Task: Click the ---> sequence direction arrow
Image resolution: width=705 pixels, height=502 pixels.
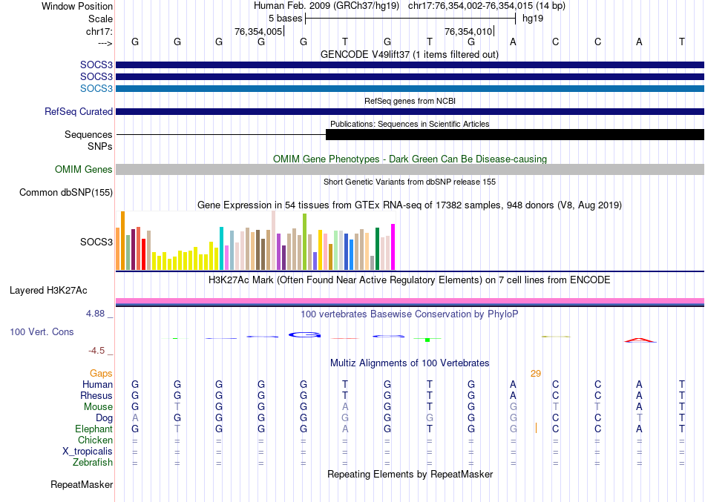Action: (x=105, y=43)
